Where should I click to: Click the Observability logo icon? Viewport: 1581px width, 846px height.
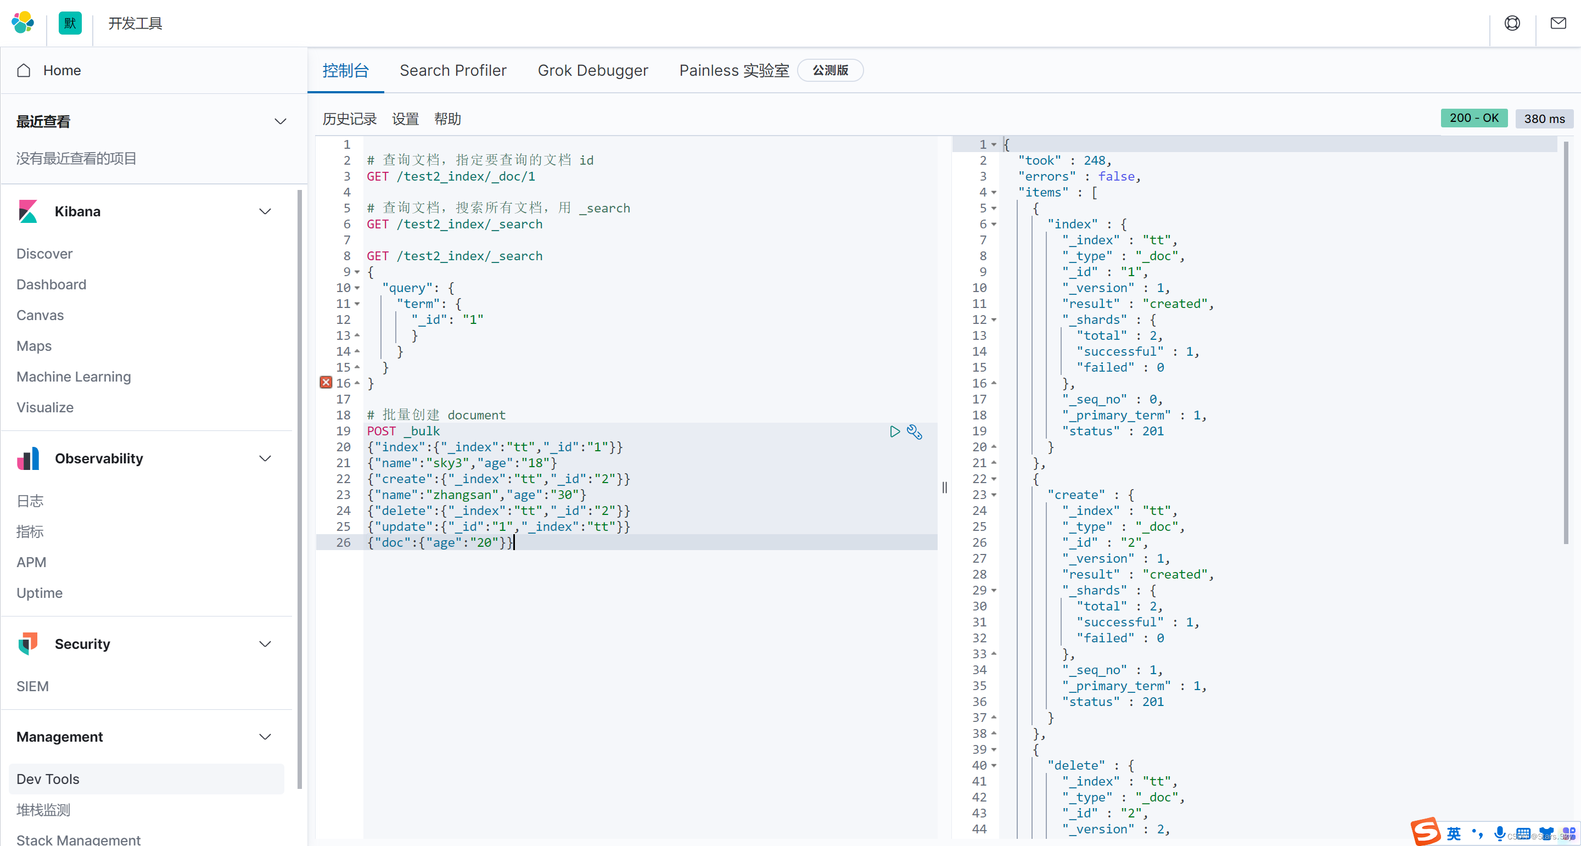(27, 458)
